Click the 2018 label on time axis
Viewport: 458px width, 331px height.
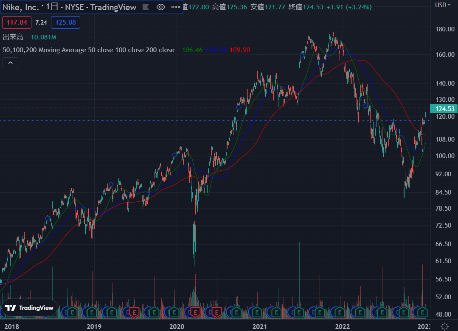pyautogui.click(x=12, y=326)
